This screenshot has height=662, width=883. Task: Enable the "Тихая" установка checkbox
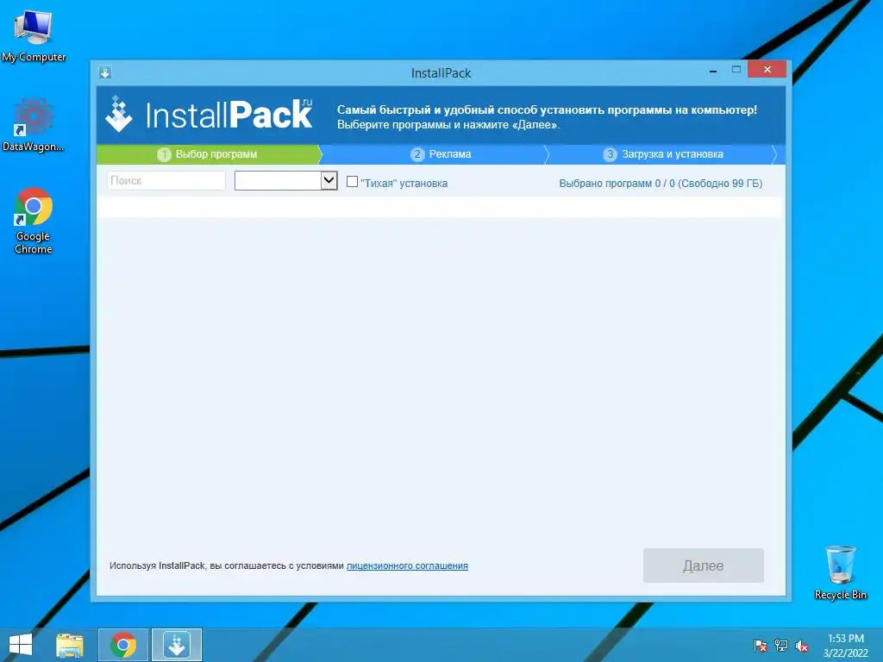[x=352, y=181]
